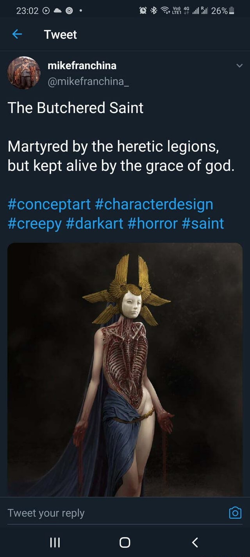Open the #horror hashtag

(152, 223)
